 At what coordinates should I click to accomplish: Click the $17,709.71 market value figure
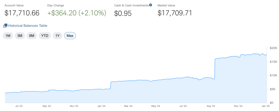[175, 13]
